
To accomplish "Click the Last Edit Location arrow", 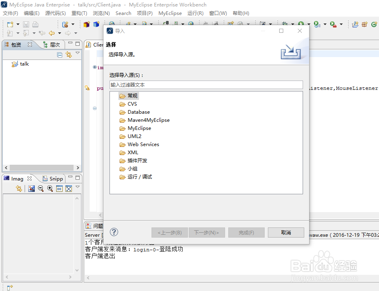I will coord(42,33).
